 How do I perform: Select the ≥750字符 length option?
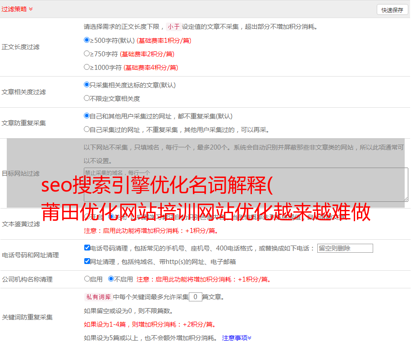point(87,54)
